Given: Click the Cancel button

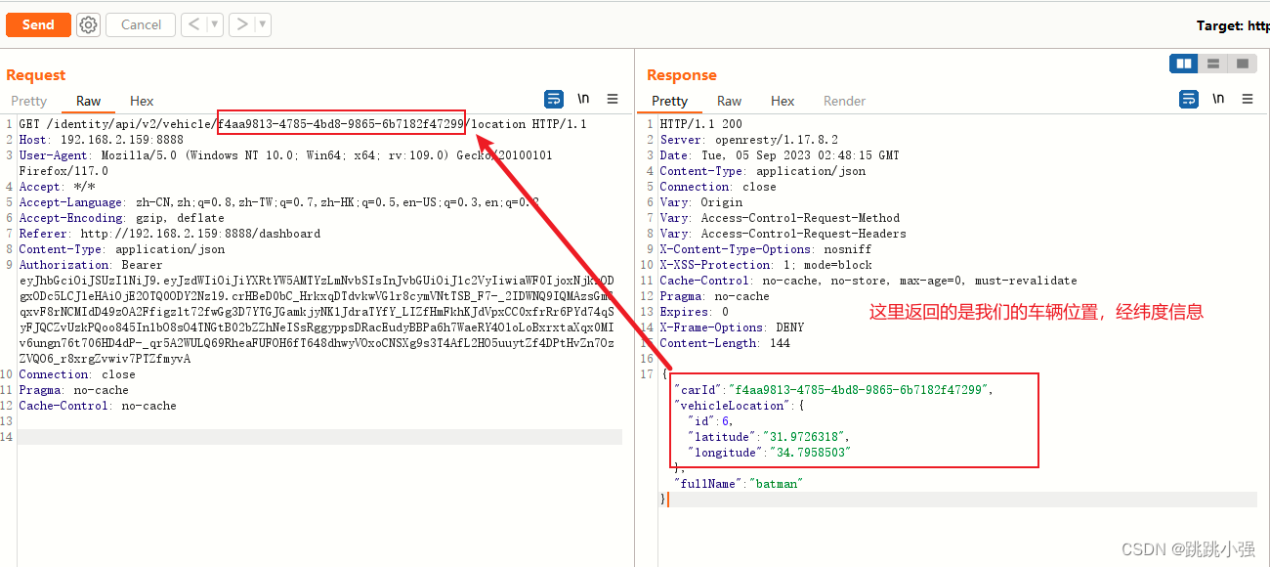Looking at the screenshot, I should pos(141,24).
